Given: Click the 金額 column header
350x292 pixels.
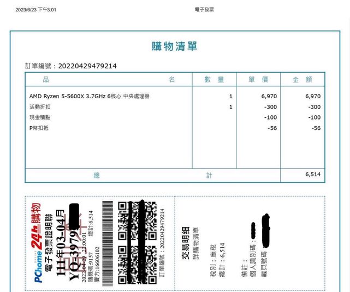Looking at the screenshot, I should pos(302,80).
